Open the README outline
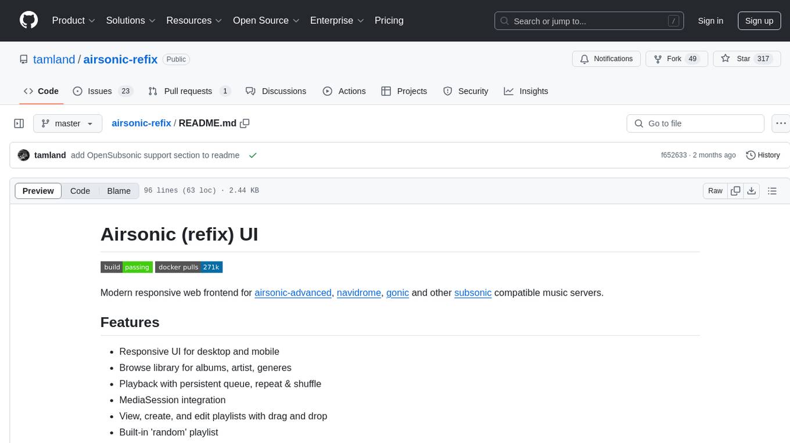790x443 pixels. [772, 191]
